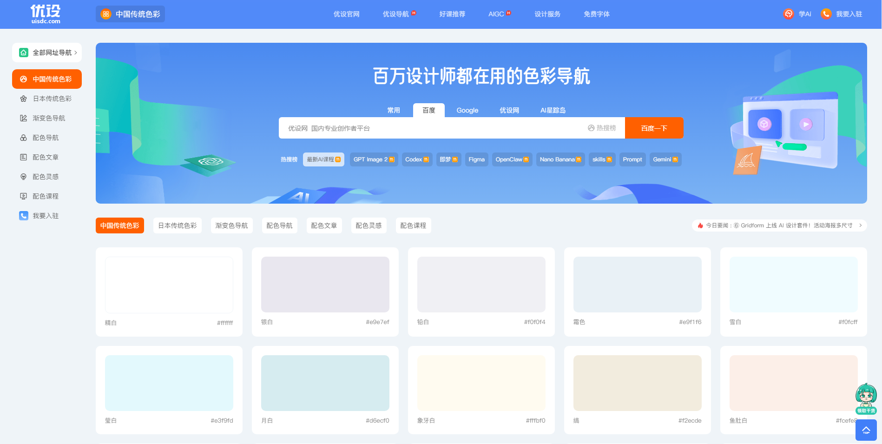Screen dimensions: 882x444
Task: Open 优设导航 in top menu
Action: point(395,14)
